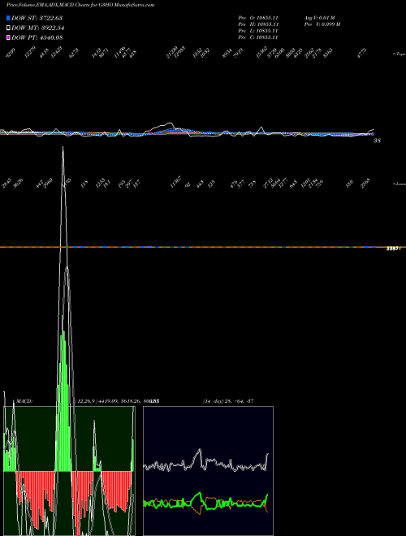Click the MACD: label above histogram
406x536 pixels.
24,401
